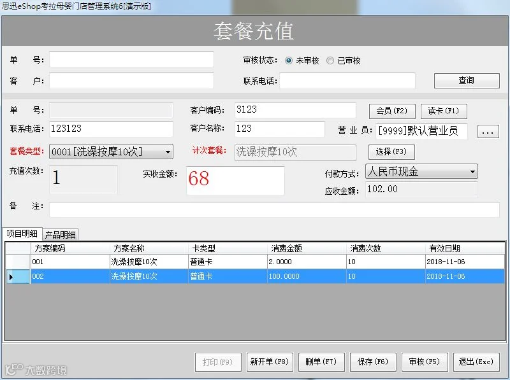Image resolution: width=510 pixels, height=380 pixels.
Task: Click the 客户编码 field showing 3123
Action: 295,109
